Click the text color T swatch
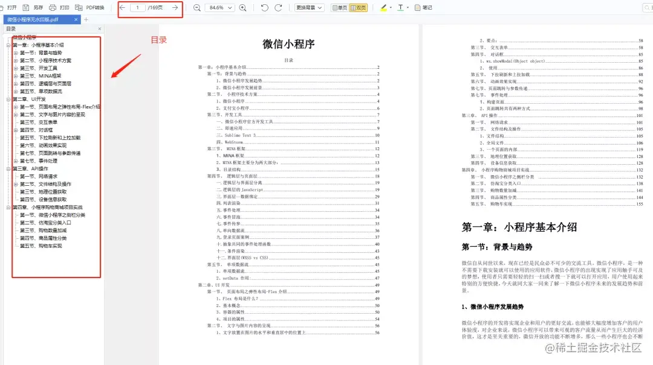Image resolution: width=653 pixels, height=365 pixels. pyautogui.click(x=401, y=7)
